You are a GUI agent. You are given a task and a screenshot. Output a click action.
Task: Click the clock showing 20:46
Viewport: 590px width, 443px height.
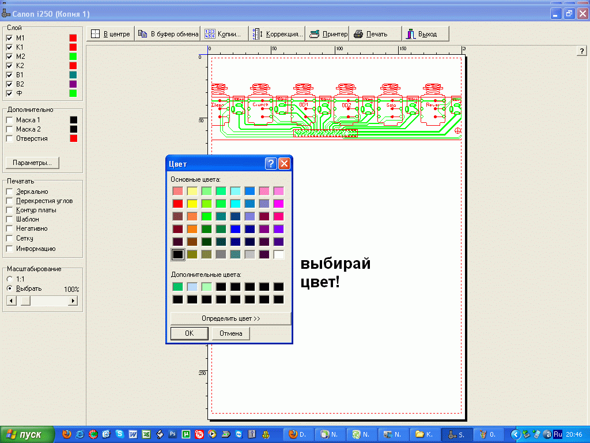coord(574,435)
